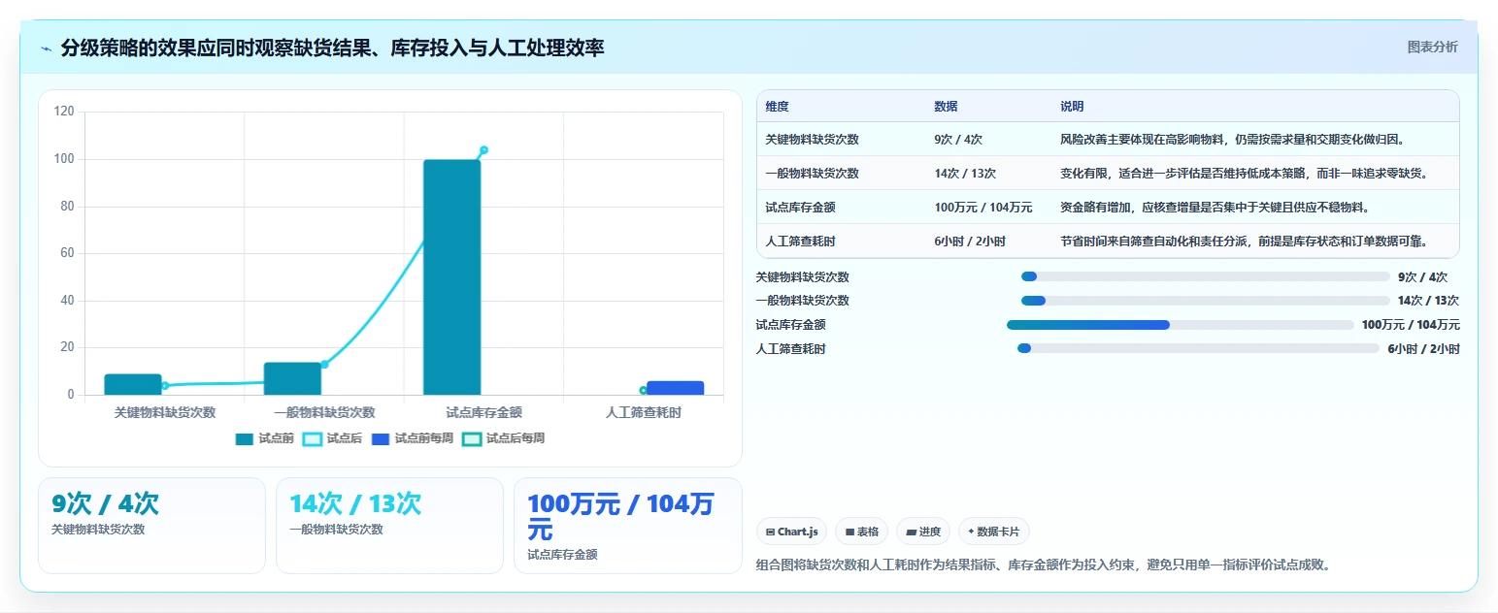
Task: Click the 试点库存金额 table row label
Action: [801, 208]
